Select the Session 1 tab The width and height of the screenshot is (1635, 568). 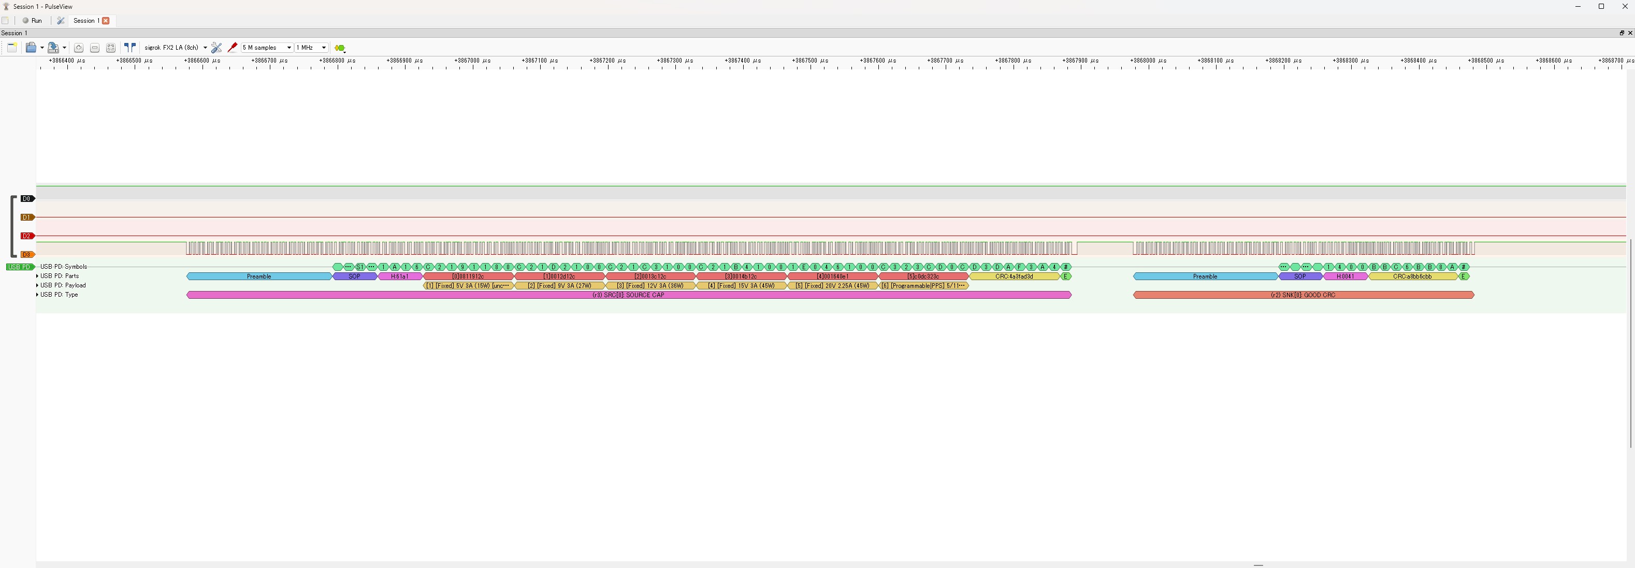click(84, 21)
